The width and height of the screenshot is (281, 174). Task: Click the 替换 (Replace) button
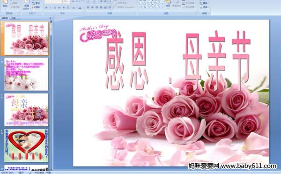[204, 3]
